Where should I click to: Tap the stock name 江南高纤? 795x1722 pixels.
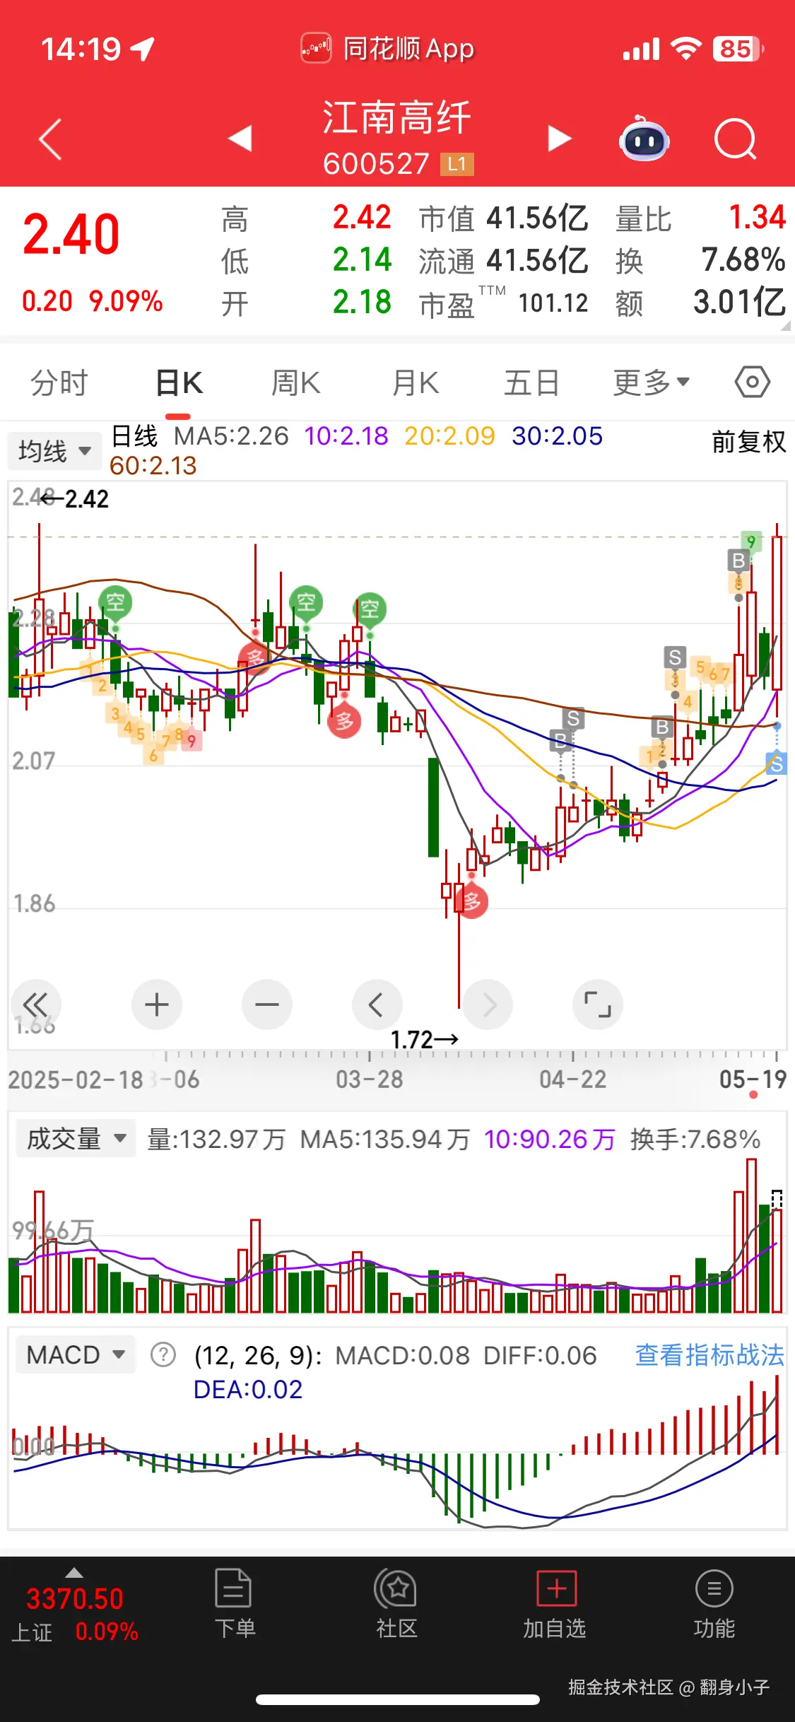coord(397,117)
